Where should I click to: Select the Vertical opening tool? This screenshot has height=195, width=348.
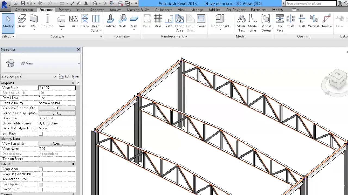pos(313,21)
